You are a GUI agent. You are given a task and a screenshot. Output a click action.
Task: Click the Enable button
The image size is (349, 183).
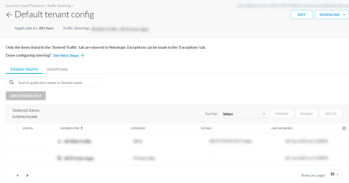(306, 114)
